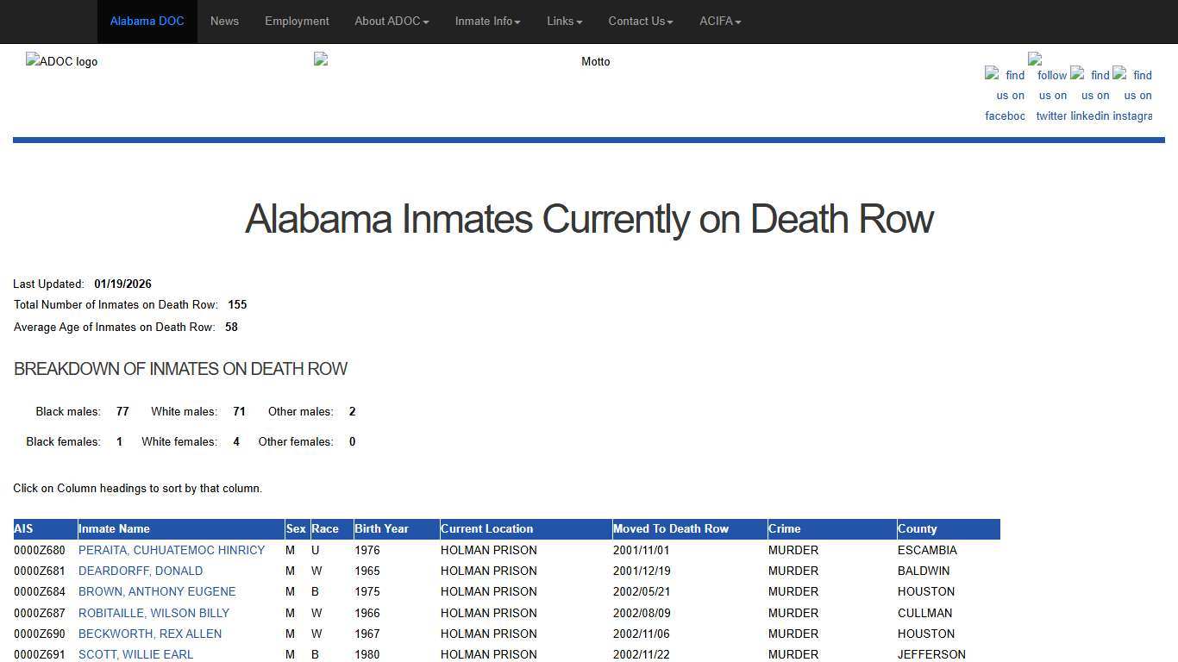Expand the Links dropdown menu
This screenshot has height=662, width=1178.
tap(564, 22)
